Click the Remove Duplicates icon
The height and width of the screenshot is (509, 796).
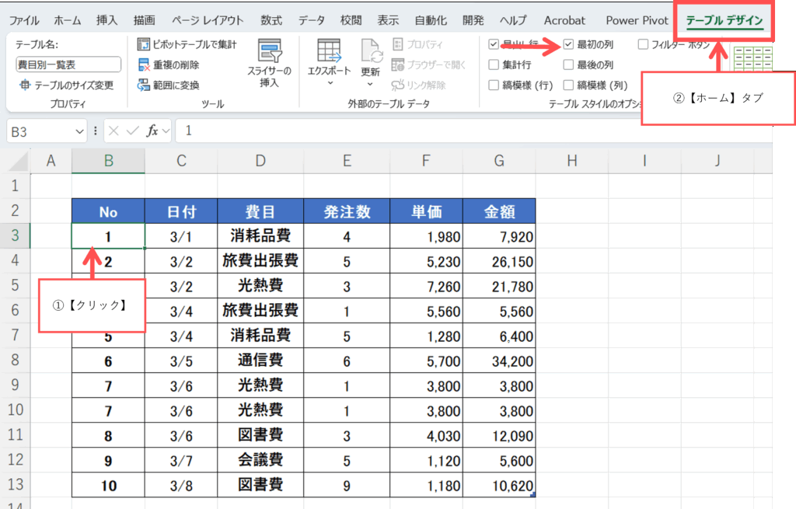click(x=144, y=65)
